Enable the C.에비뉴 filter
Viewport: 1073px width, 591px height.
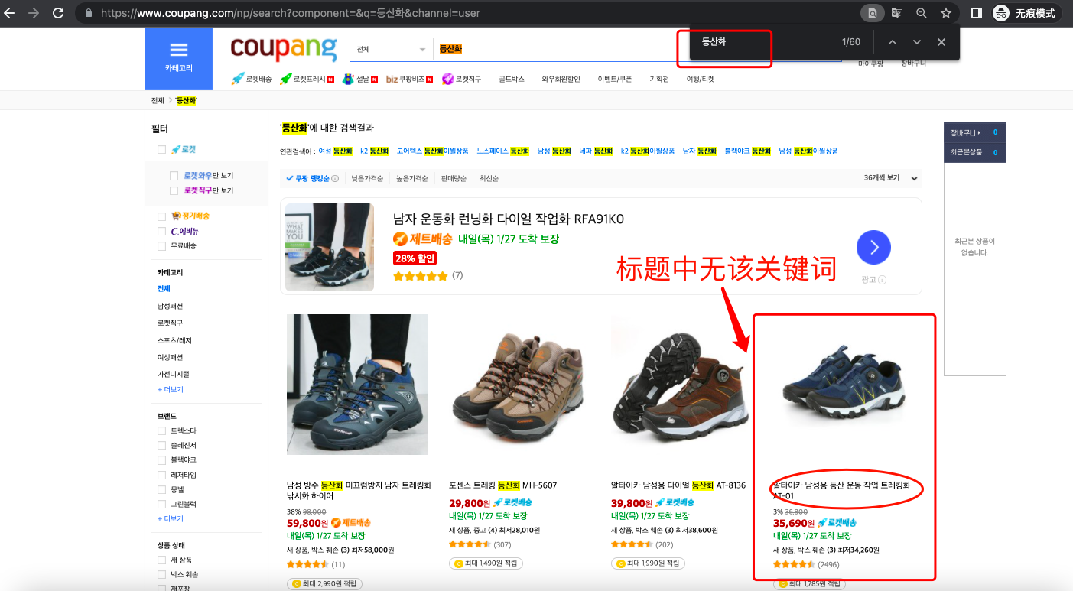click(161, 231)
